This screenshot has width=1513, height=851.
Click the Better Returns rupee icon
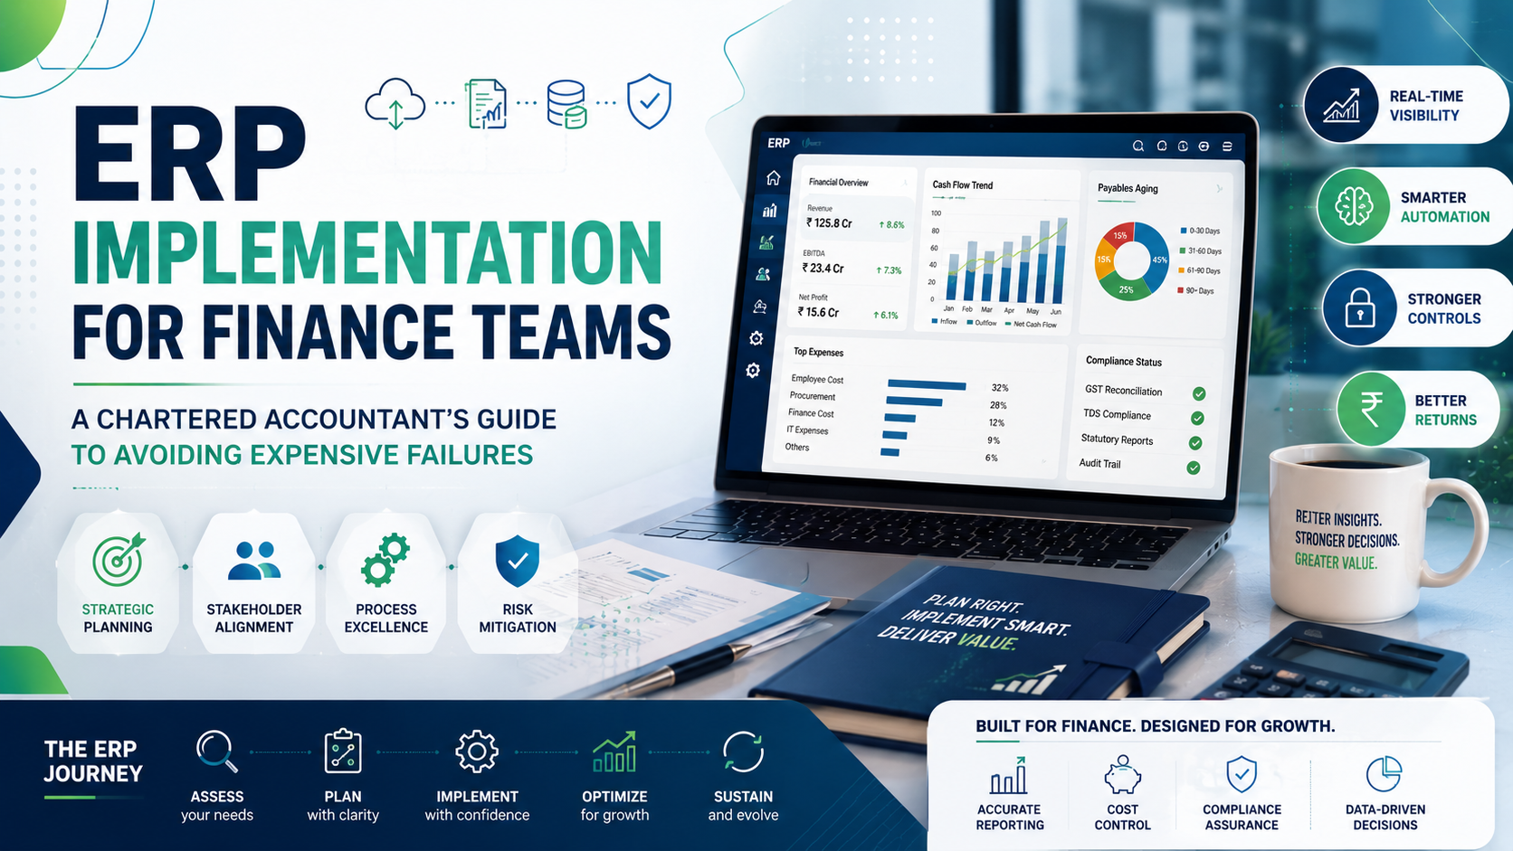point(1372,409)
